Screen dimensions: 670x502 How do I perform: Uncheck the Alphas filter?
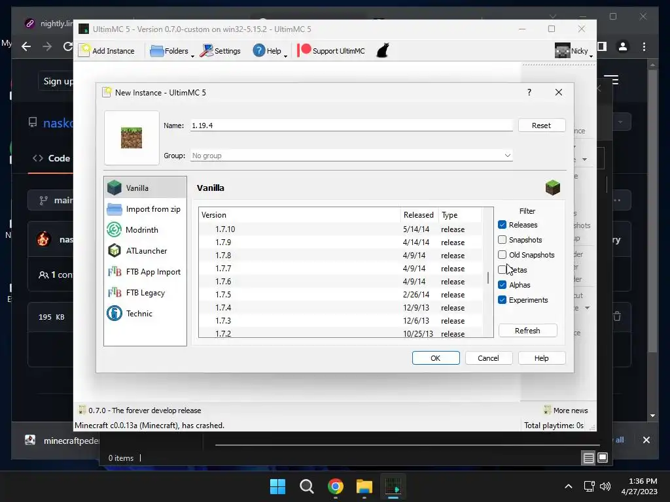[502, 285]
